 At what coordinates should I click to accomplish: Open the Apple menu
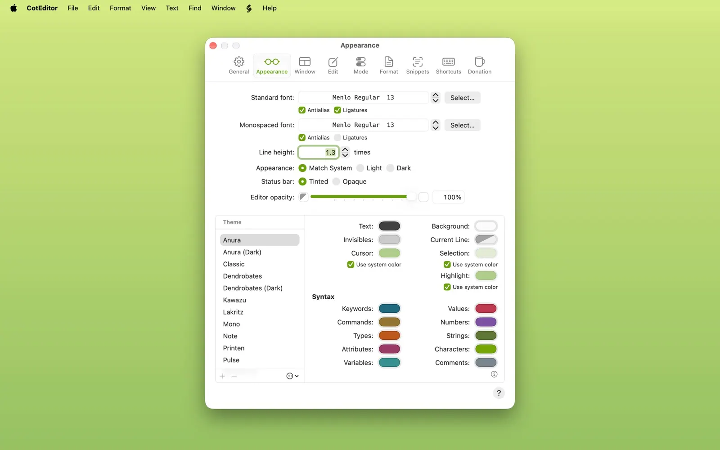point(13,8)
